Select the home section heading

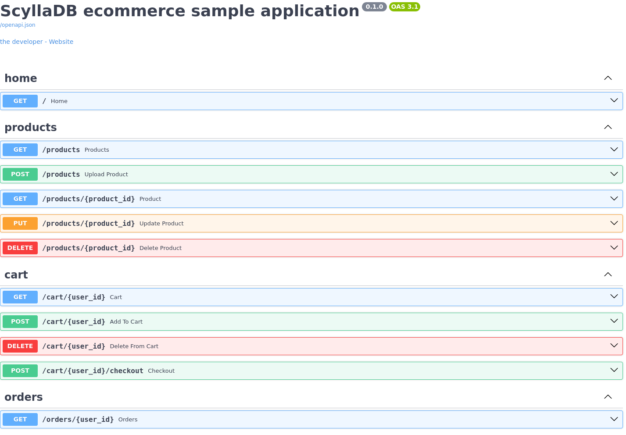point(21,78)
